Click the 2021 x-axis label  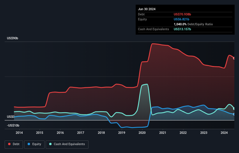click(163, 133)
